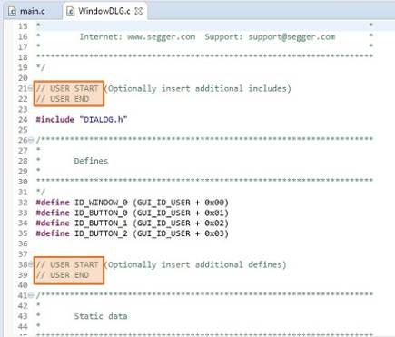Click the 0x03 value on line 35
This screenshot has width=395, height=337.
point(214,233)
